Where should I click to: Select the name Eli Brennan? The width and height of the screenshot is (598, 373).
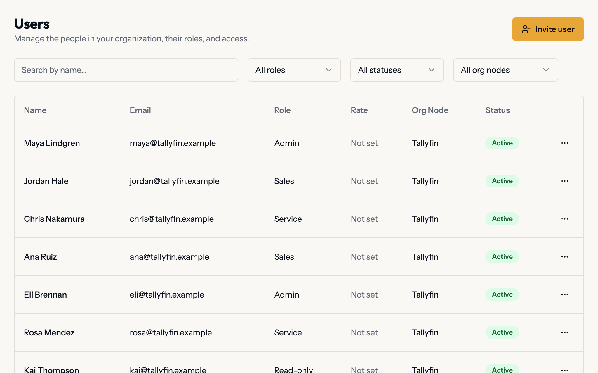point(45,295)
